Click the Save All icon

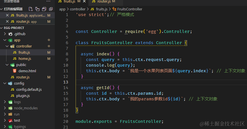pos(44,9)
